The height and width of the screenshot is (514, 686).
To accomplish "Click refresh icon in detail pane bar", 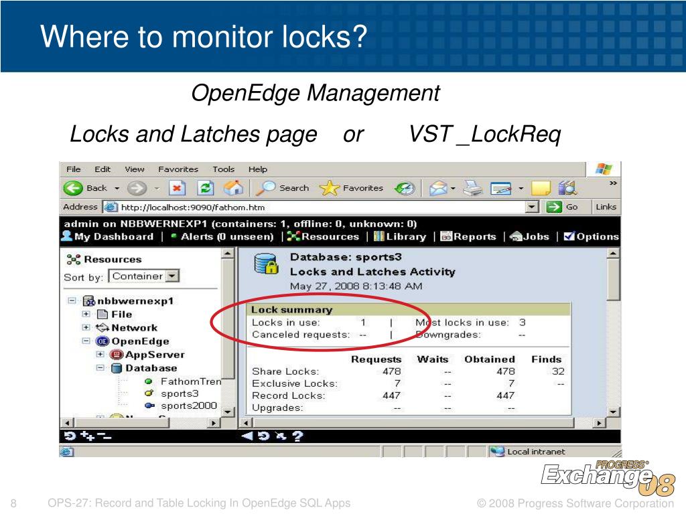I will click(263, 436).
